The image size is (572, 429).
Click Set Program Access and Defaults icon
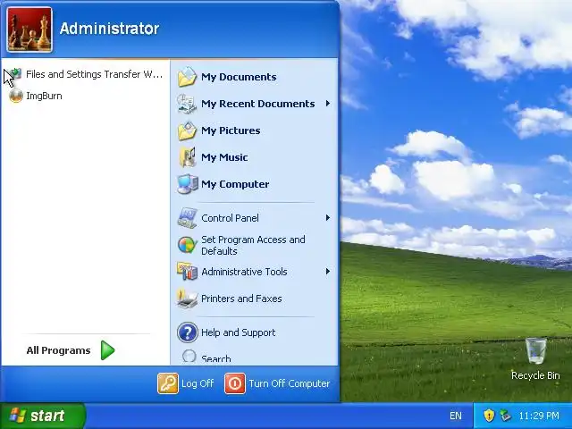[x=187, y=245]
